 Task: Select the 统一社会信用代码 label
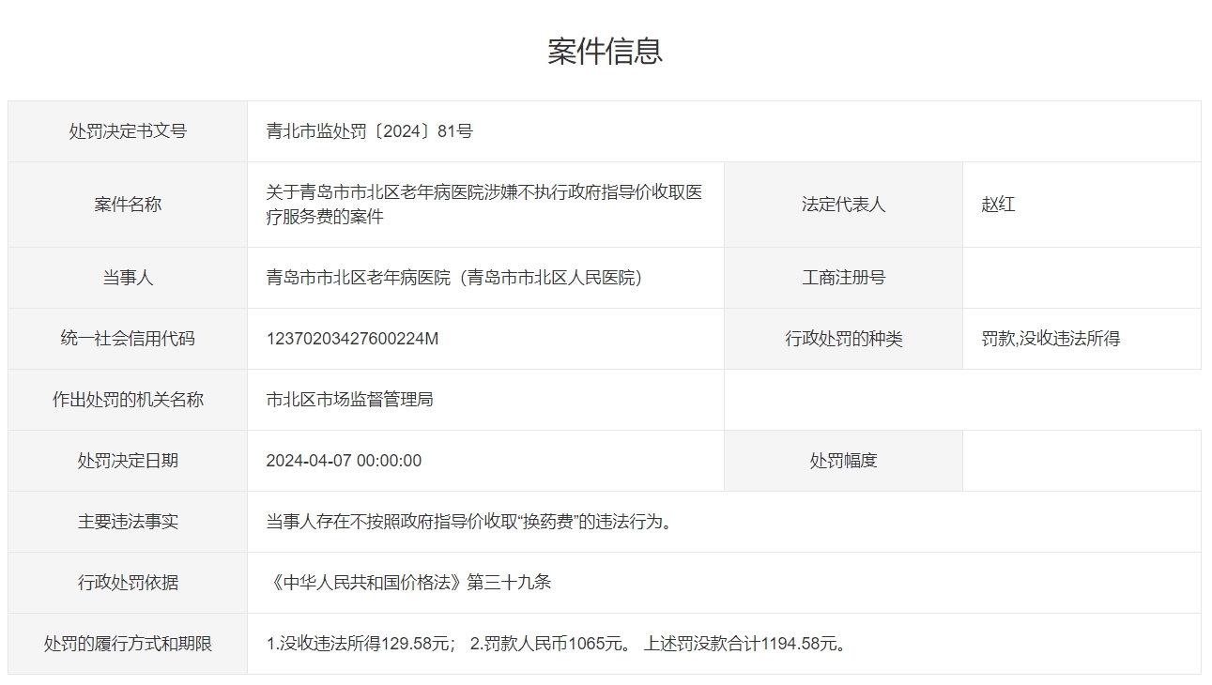[128, 339]
